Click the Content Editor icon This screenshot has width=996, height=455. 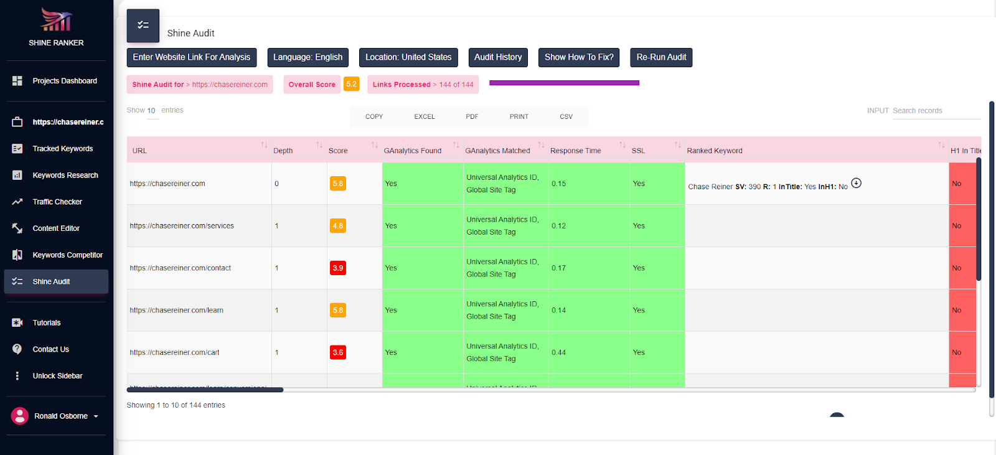tap(17, 228)
